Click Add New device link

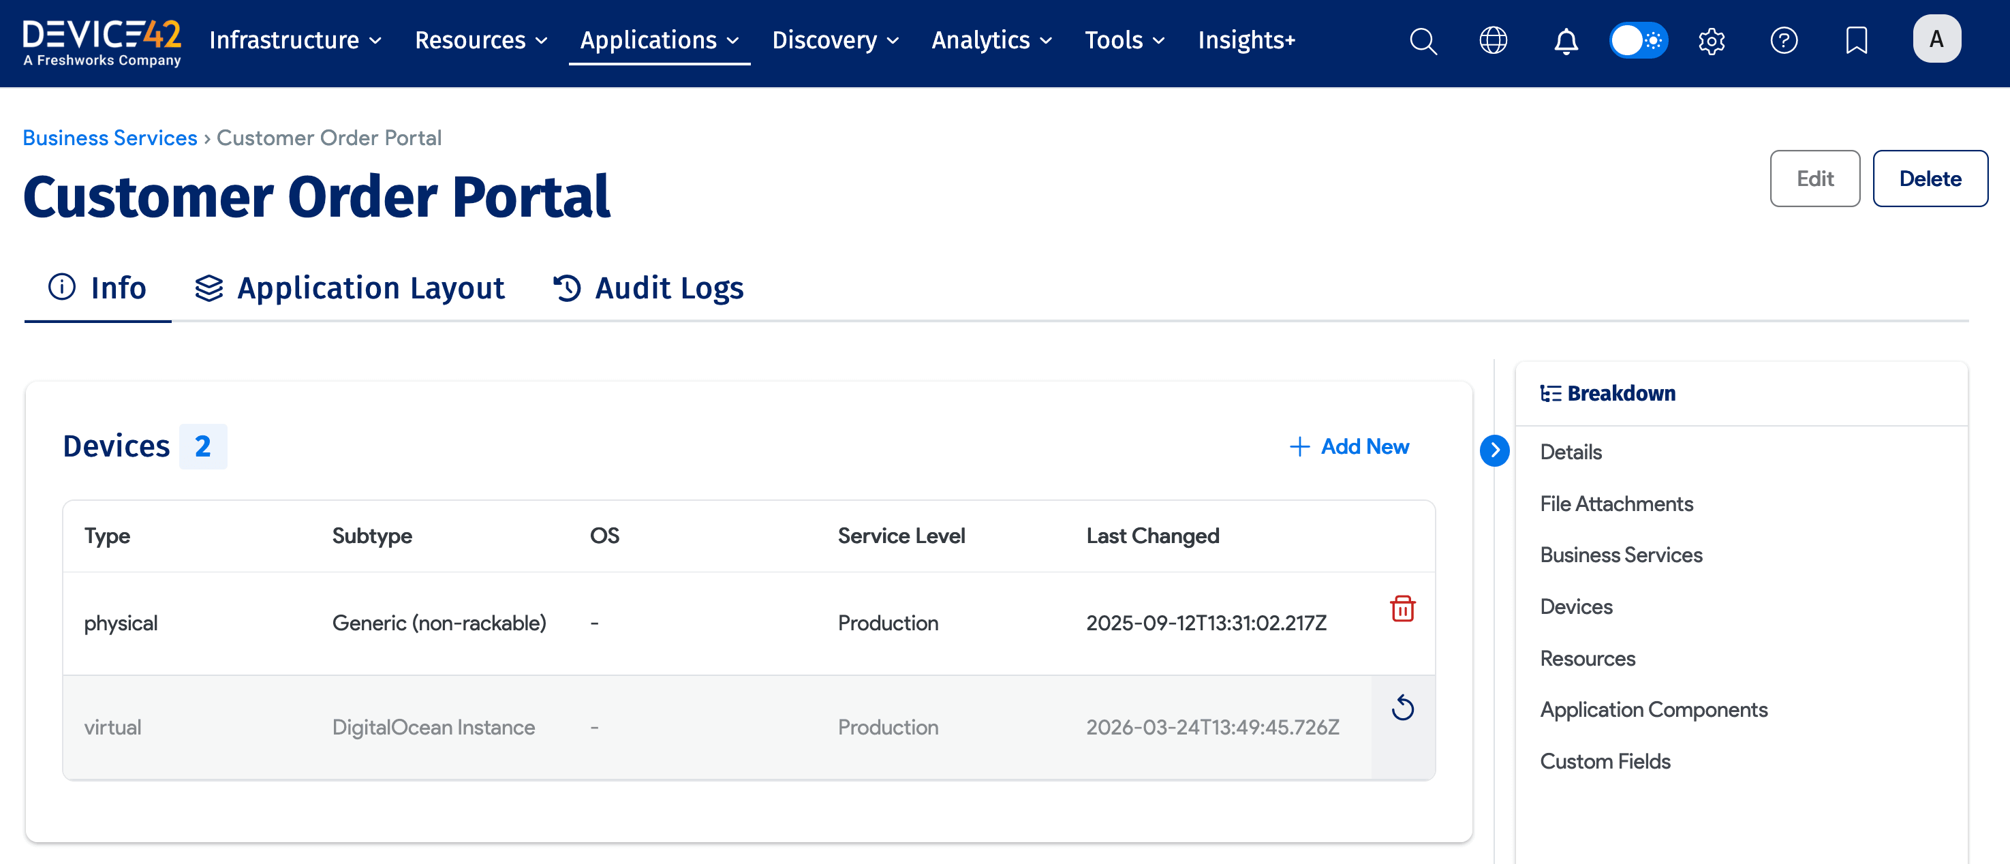pyautogui.click(x=1349, y=446)
